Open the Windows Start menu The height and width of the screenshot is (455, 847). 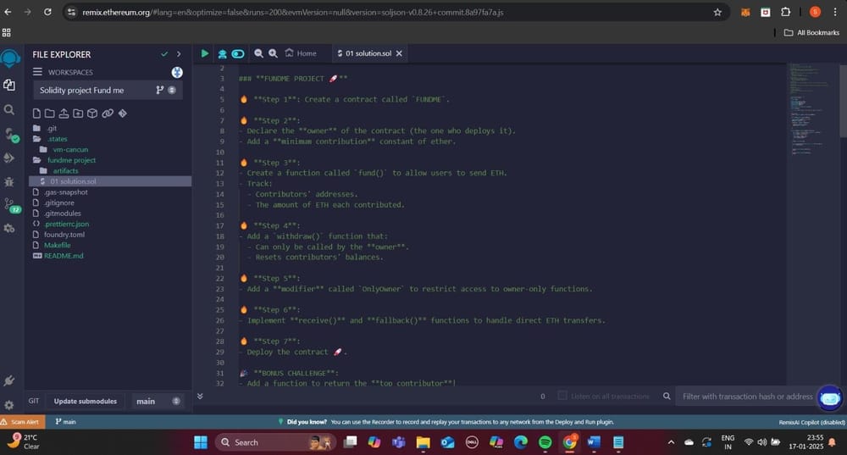point(201,442)
